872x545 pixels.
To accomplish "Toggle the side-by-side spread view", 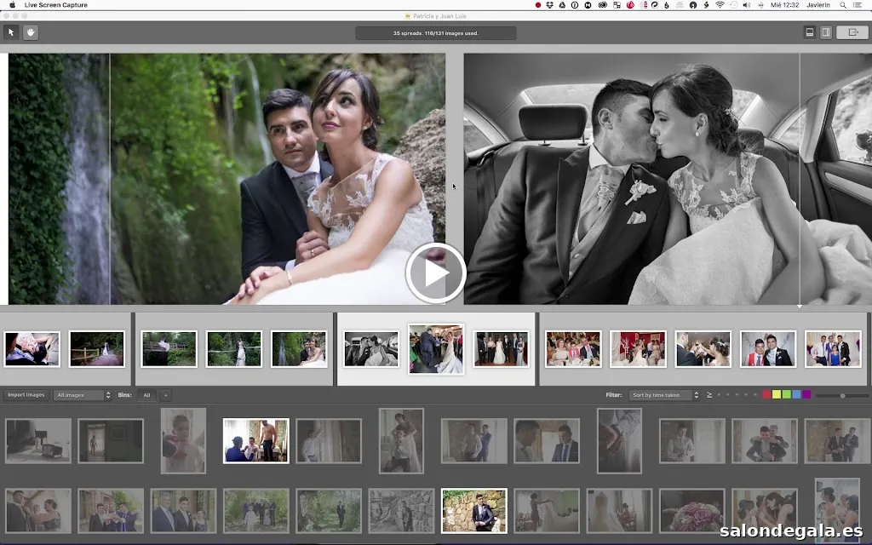I will (825, 32).
